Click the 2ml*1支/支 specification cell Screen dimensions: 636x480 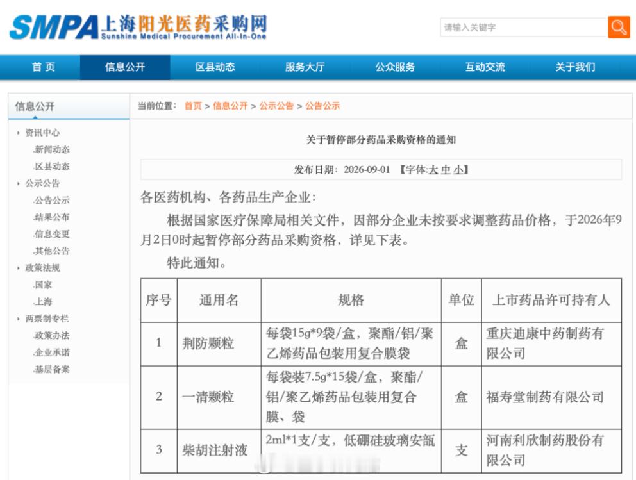point(351,451)
